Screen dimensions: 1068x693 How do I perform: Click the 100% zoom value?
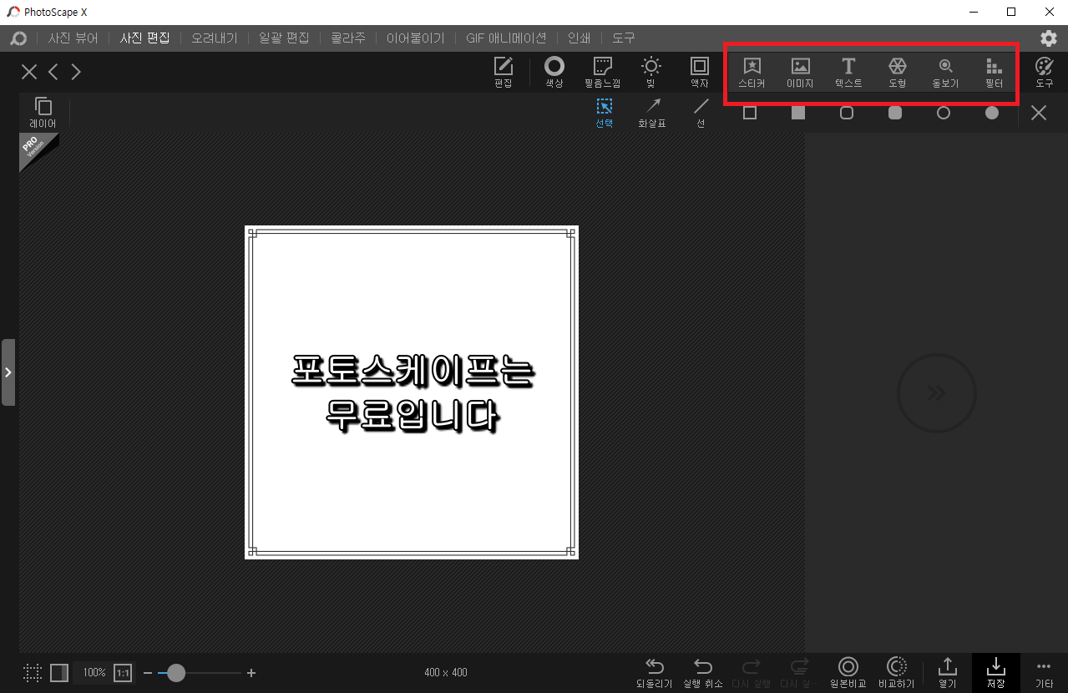click(94, 673)
